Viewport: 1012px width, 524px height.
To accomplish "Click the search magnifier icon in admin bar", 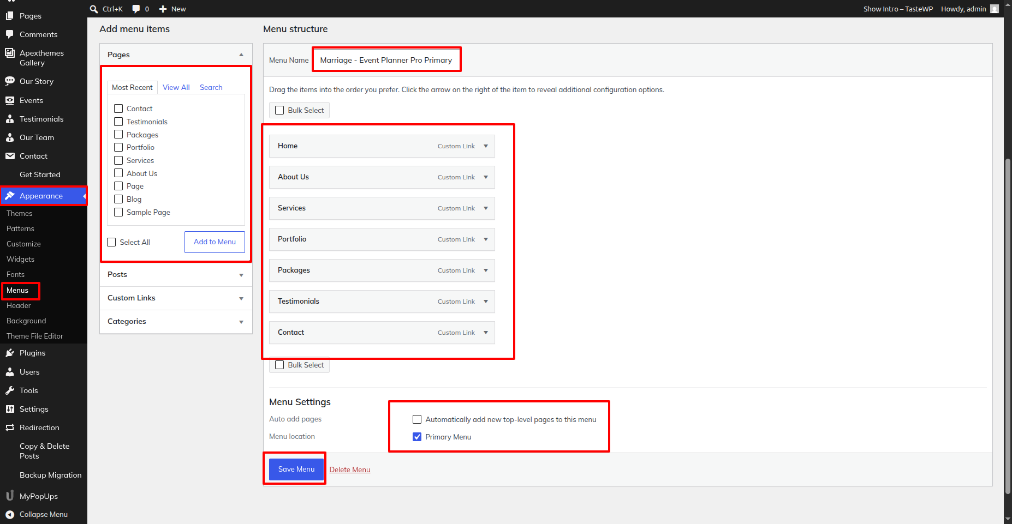I will (x=94, y=9).
